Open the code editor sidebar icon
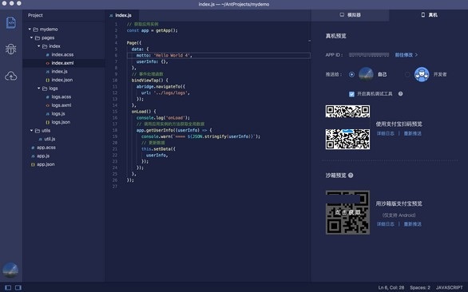This screenshot has width=468, height=292. 11,22
